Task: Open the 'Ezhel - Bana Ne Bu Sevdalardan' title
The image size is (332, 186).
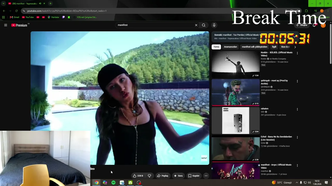Action: pos(276,138)
